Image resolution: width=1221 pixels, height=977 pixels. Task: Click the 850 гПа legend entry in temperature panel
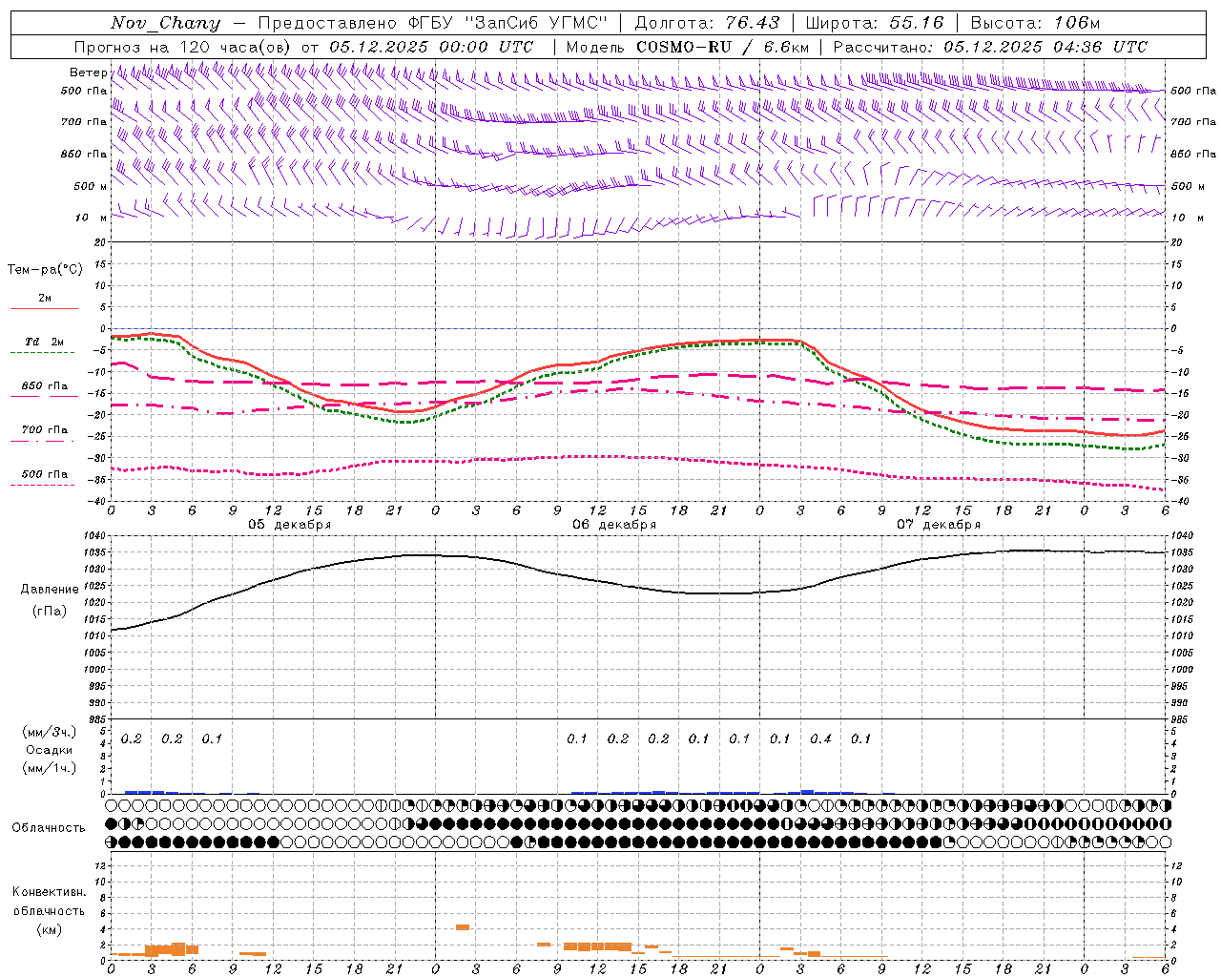click(x=45, y=386)
